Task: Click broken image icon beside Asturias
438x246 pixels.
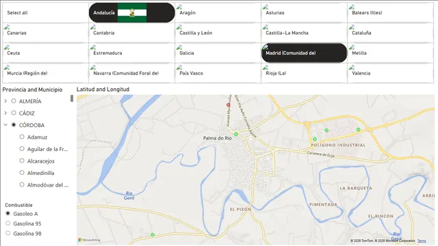Action: point(266,7)
